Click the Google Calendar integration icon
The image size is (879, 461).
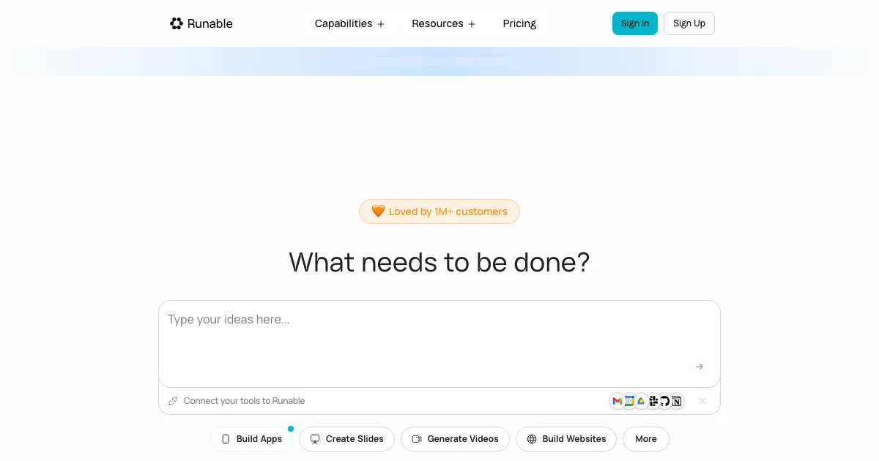(629, 401)
